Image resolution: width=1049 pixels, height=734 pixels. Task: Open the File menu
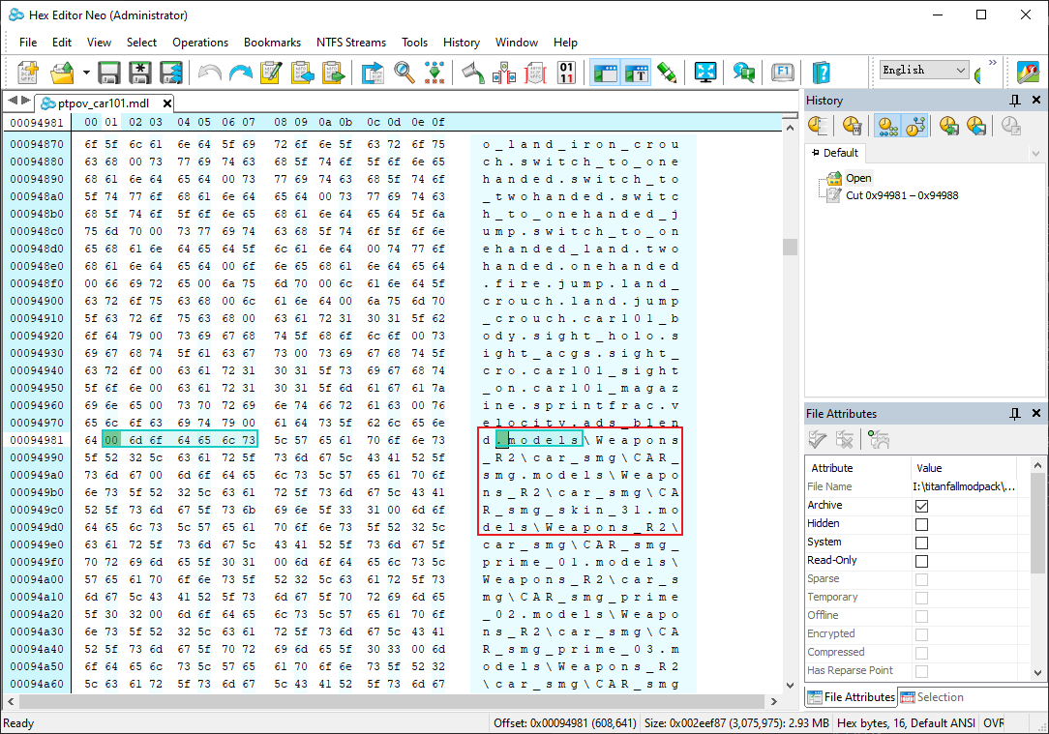point(28,43)
